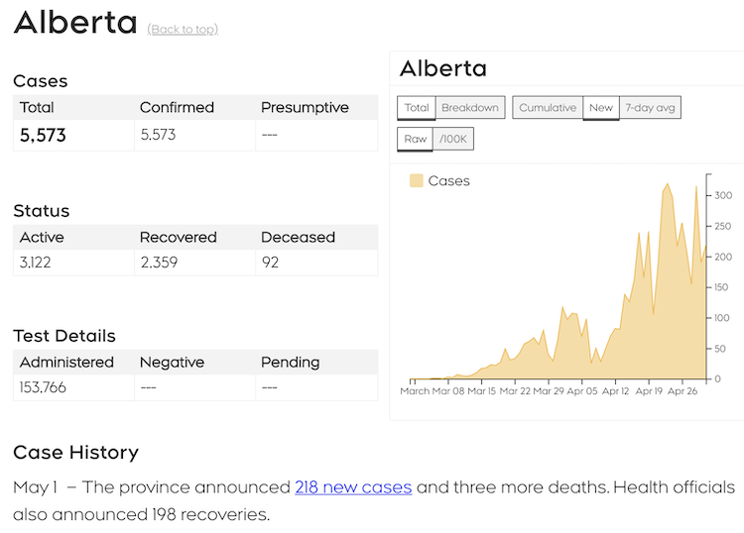
Task: Switch chart to Breakdown view
Action: (469, 107)
